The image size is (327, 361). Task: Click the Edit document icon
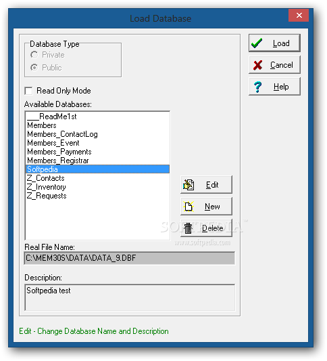[188, 185]
